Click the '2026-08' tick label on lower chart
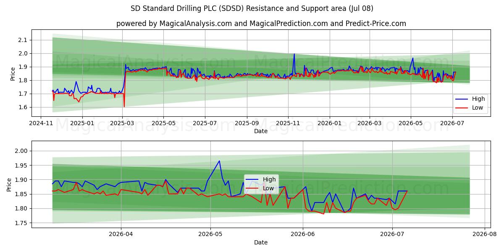The height and width of the screenshot is (252, 504). 485,234
